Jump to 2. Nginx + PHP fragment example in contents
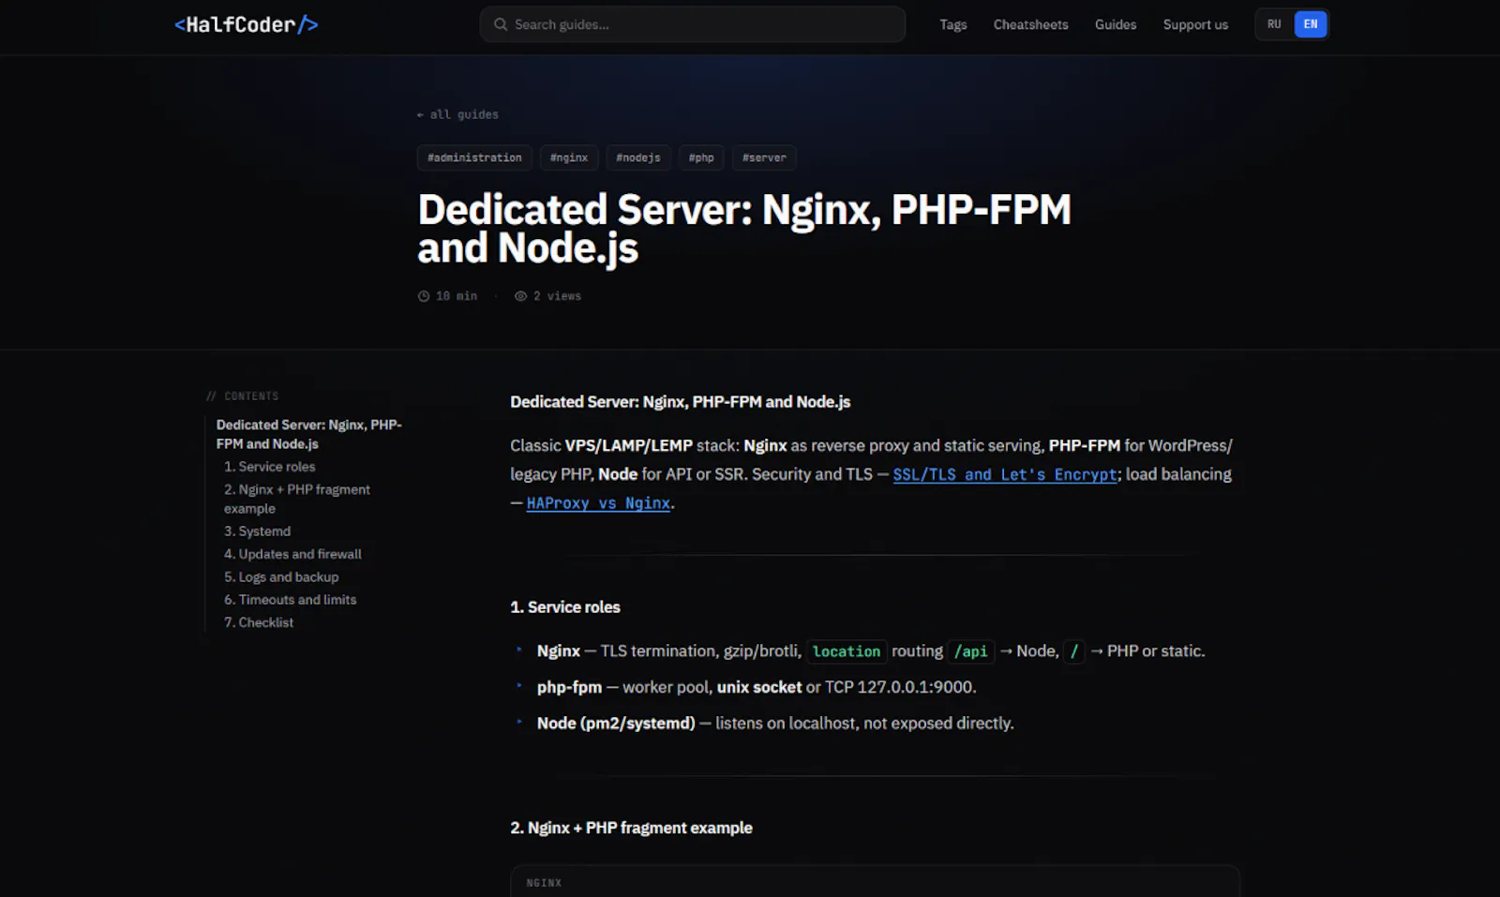 pyautogui.click(x=297, y=499)
